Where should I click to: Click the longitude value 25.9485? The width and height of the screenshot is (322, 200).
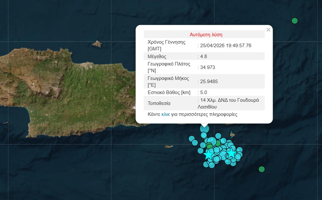(x=209, y=82)
